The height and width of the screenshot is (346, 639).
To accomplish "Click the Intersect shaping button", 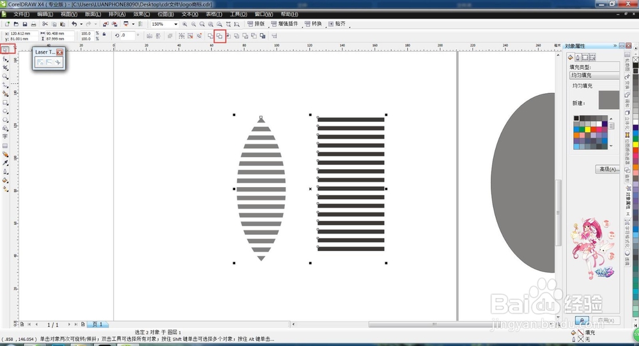I will coord(228,36).
